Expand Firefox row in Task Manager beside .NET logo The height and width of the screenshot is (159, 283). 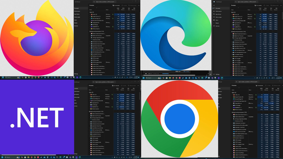(89, 95)
